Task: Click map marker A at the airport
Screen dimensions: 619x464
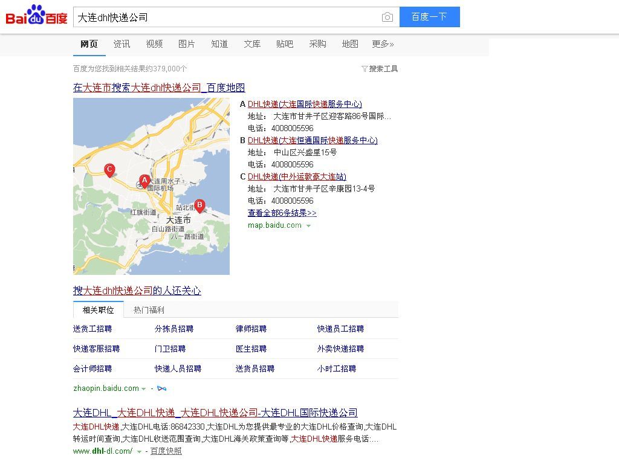Action: pyautogui.click(x=145, y=181)
